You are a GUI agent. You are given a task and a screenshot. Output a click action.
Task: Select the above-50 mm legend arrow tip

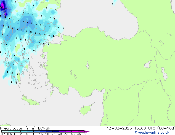tap(87, 131)
